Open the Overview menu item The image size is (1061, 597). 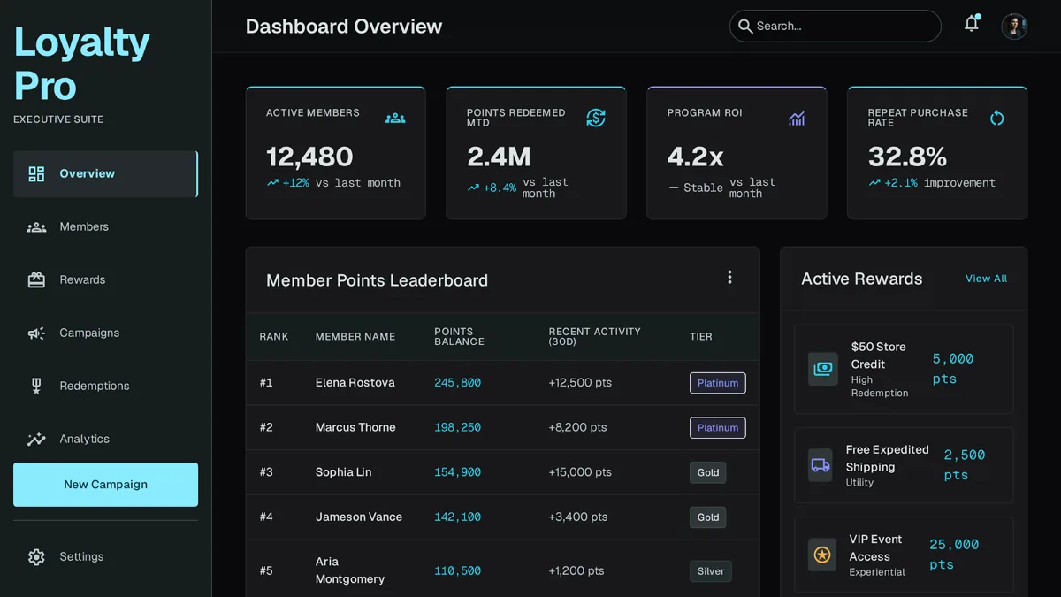point(105,173)
